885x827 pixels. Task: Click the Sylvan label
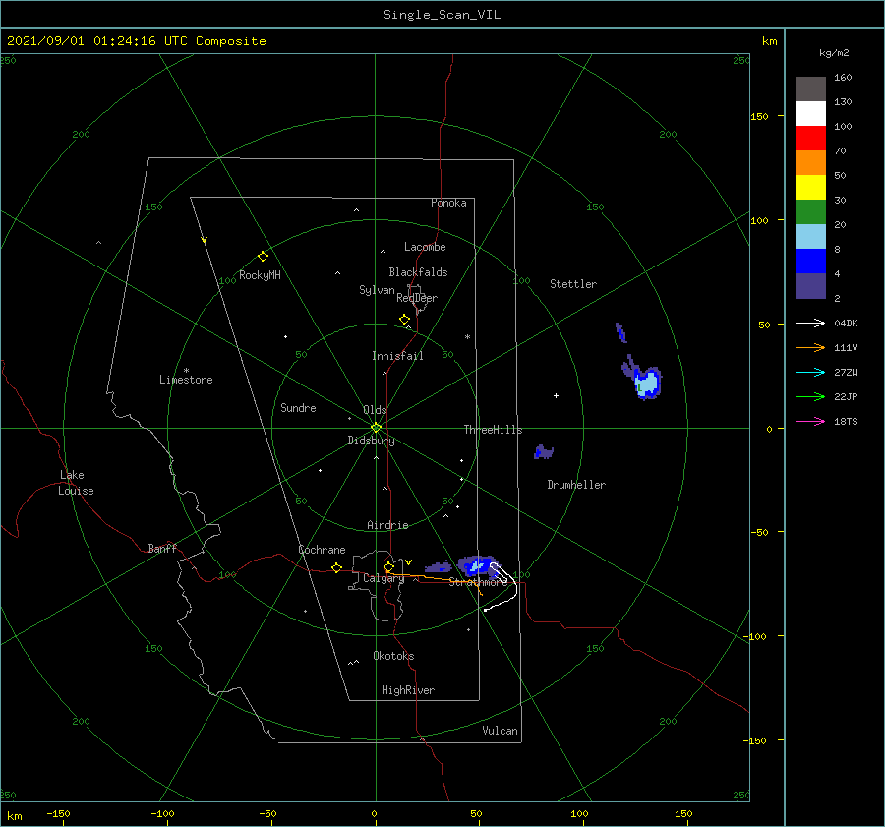(377, 290)
